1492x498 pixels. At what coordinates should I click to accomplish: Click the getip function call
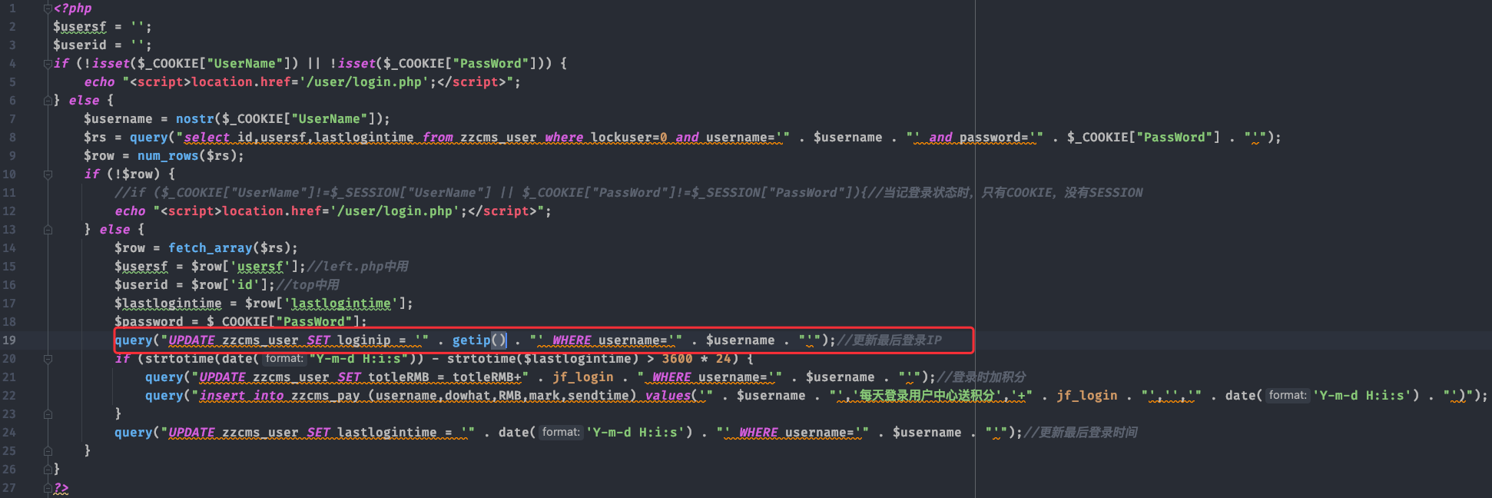(472, 340)
